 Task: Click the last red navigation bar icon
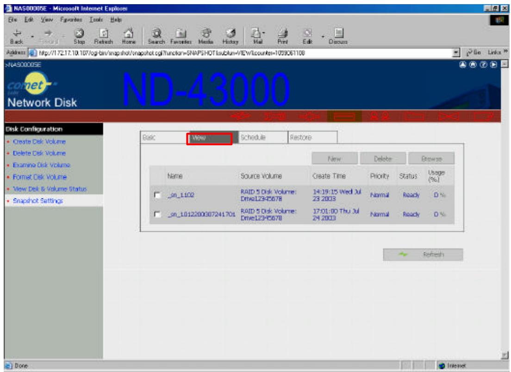pos(484,116)
